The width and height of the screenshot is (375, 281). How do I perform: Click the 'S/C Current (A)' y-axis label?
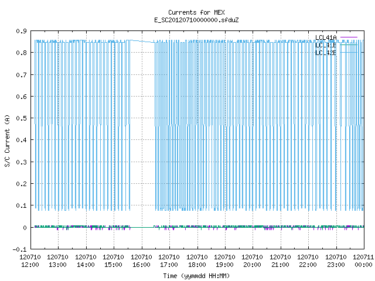[8, 140]
